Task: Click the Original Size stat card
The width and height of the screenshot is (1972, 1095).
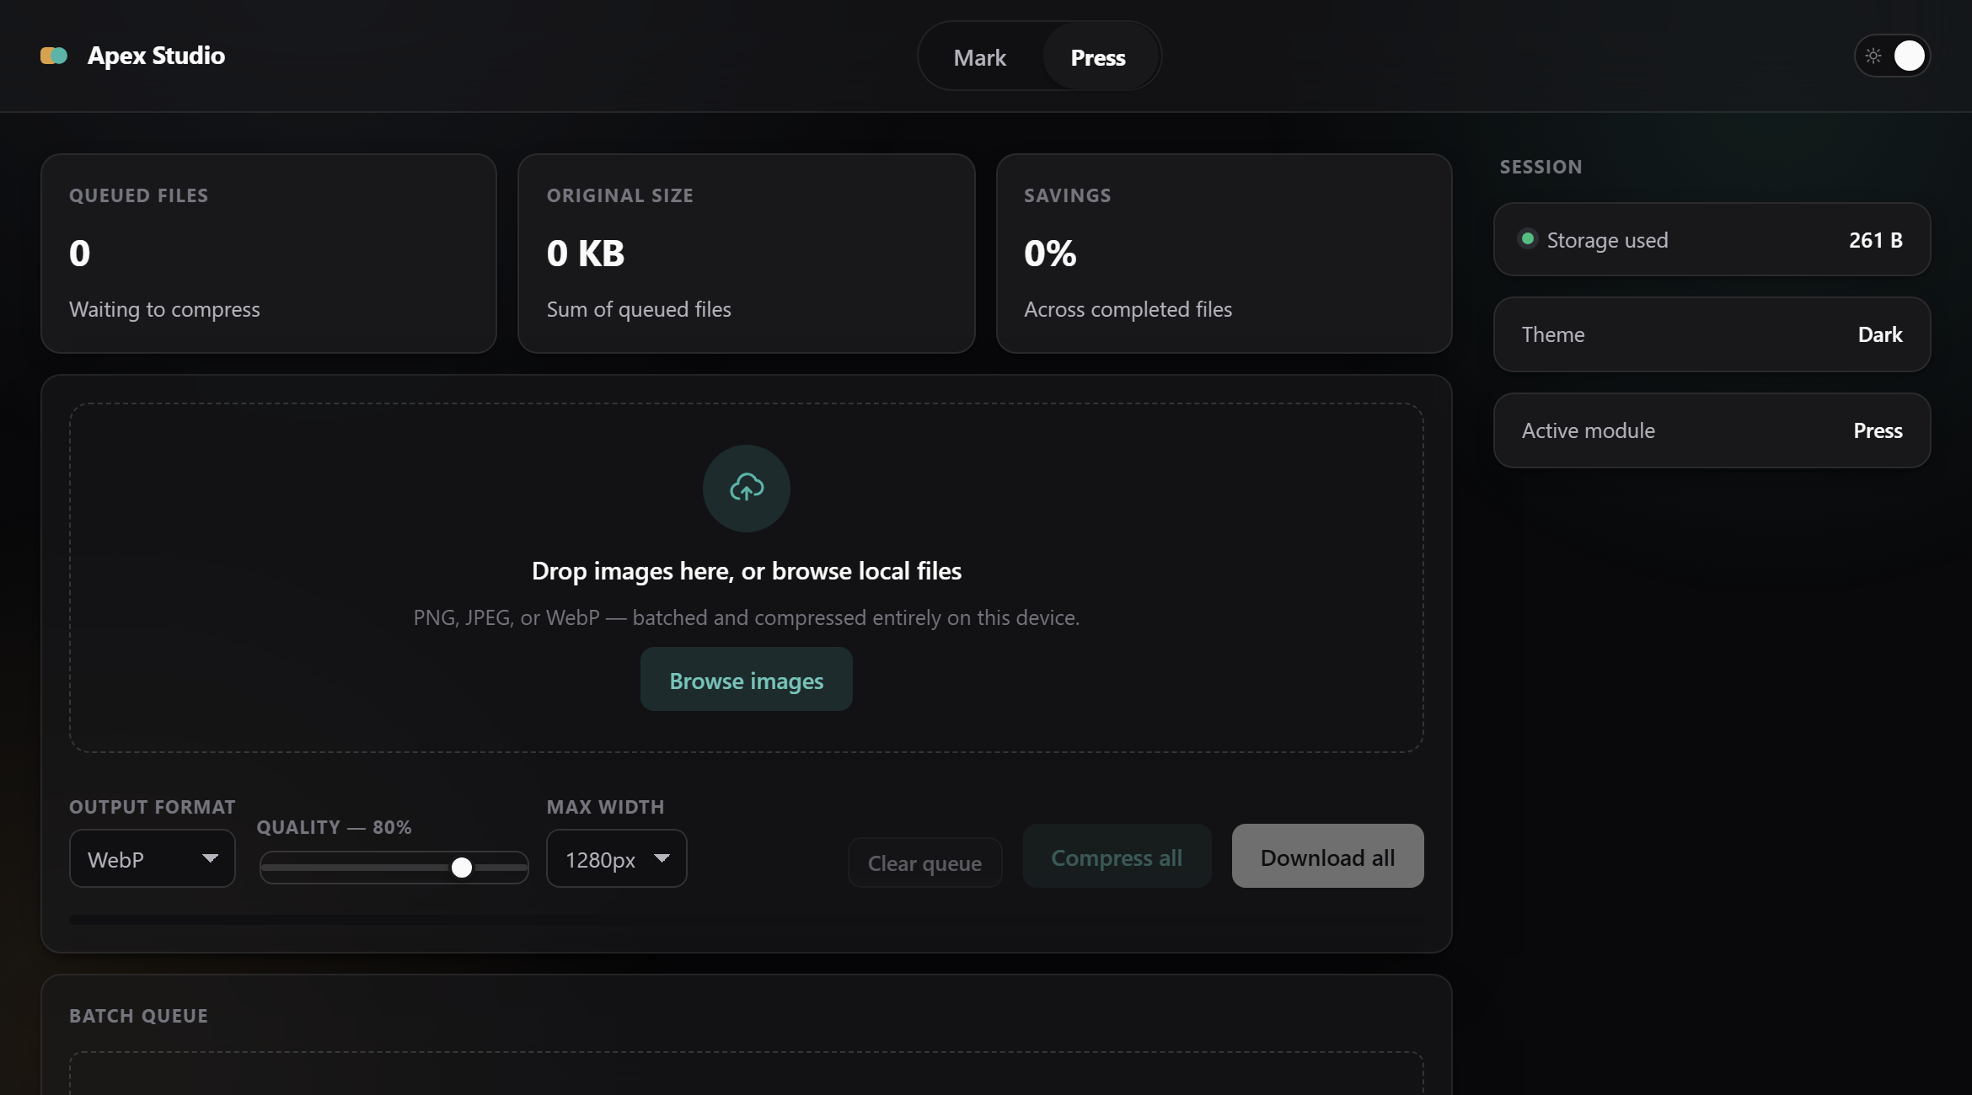Action: click(x=747, y=254)
